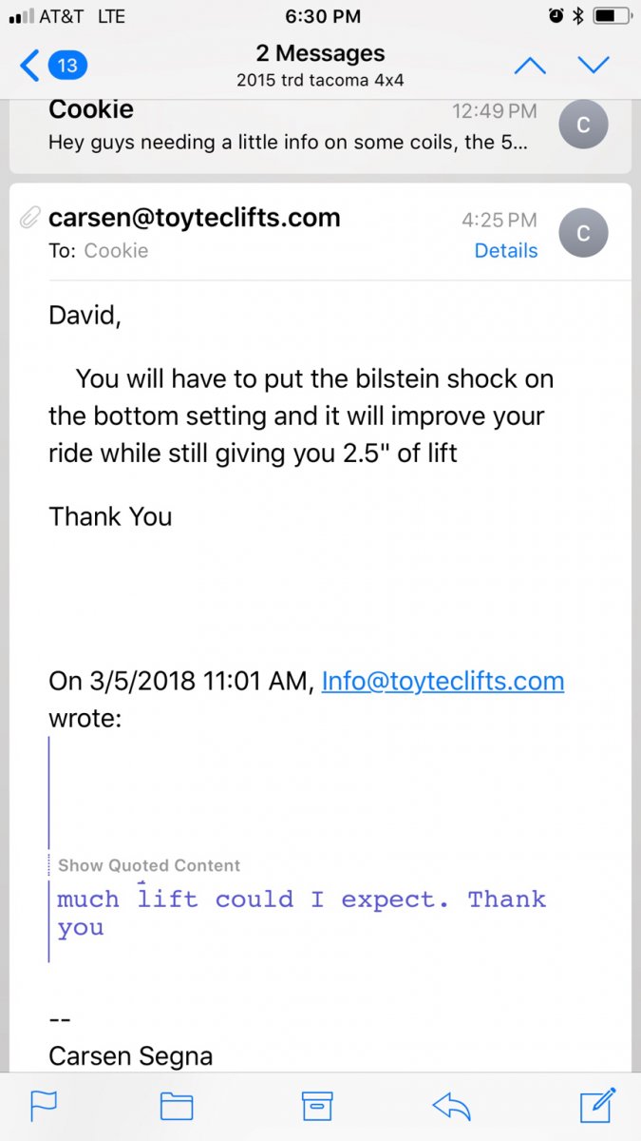Tap the avatar beside carsen@toyteclifts.com
Image resolution: width=641 pixels, height=1141 pixels.
tap(584, 233)
